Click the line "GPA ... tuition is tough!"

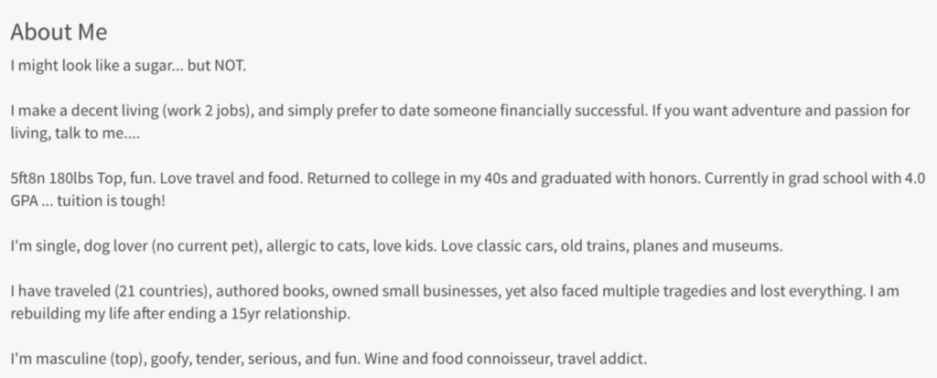(x=87, y=201)
